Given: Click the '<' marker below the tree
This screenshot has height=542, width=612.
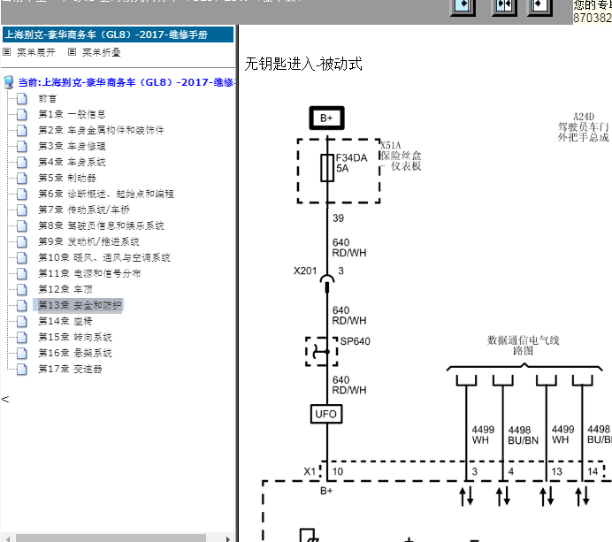Looking at the screenshot, I should tap(5, 399).
